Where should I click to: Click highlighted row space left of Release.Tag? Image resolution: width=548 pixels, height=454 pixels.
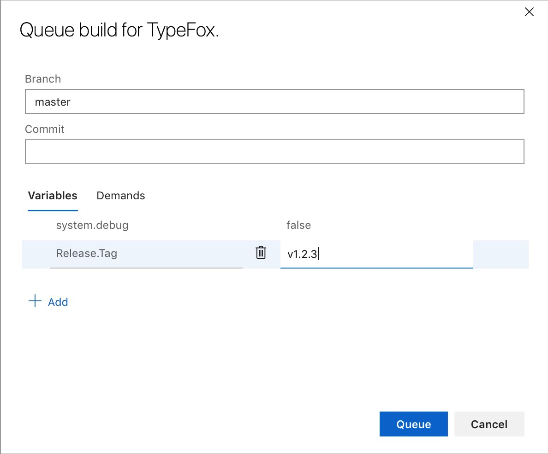[x=36, y=254]
